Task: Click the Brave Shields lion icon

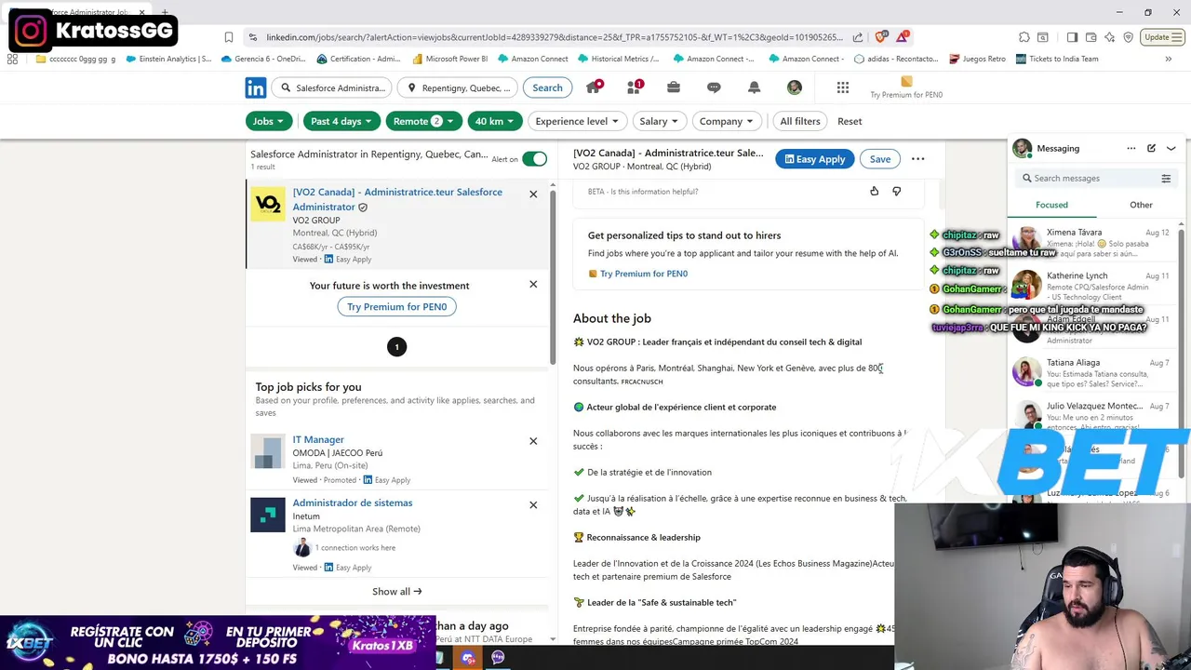Action: pyautogui.click(x=882, y=37)
